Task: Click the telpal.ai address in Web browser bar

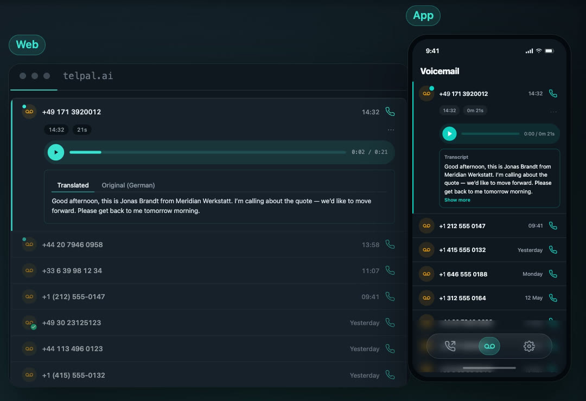Action: click(x=88, y=76)
